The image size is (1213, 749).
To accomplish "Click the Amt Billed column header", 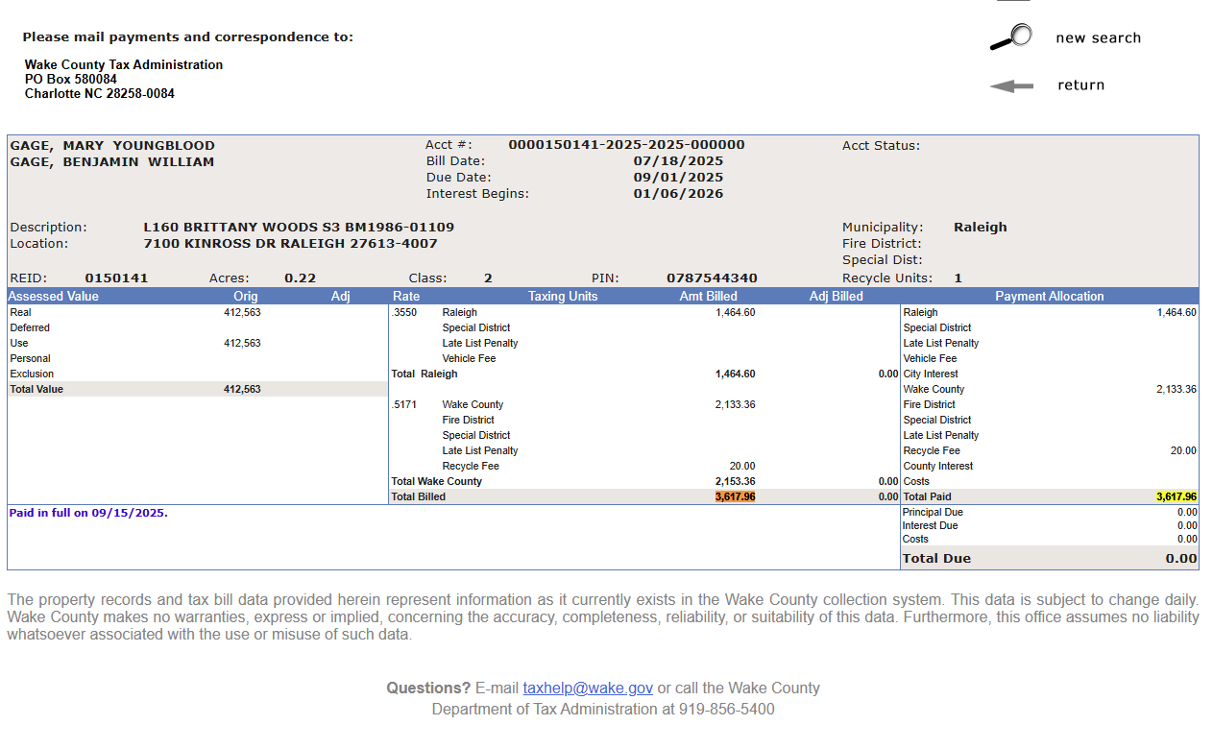I will point(708,297).
